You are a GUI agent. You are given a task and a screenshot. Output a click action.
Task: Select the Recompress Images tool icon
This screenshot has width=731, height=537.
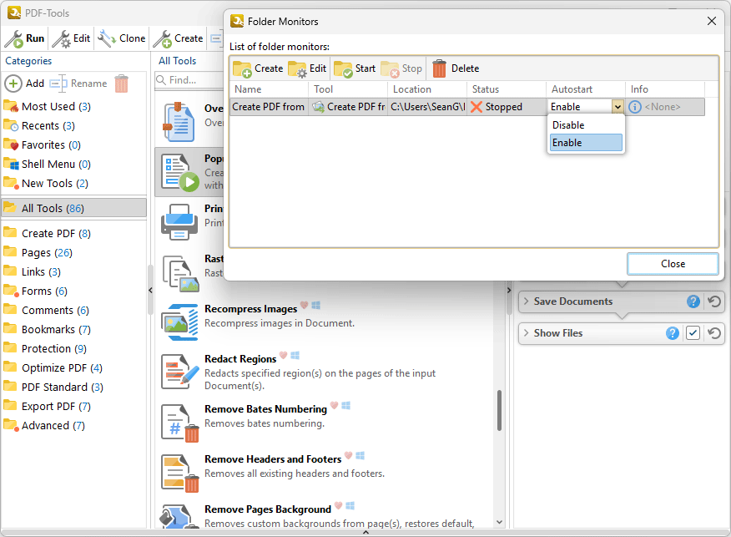[180, 322]
